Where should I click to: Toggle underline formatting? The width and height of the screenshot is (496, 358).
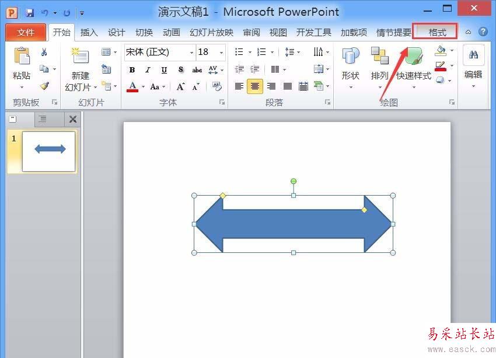[164, 70]
